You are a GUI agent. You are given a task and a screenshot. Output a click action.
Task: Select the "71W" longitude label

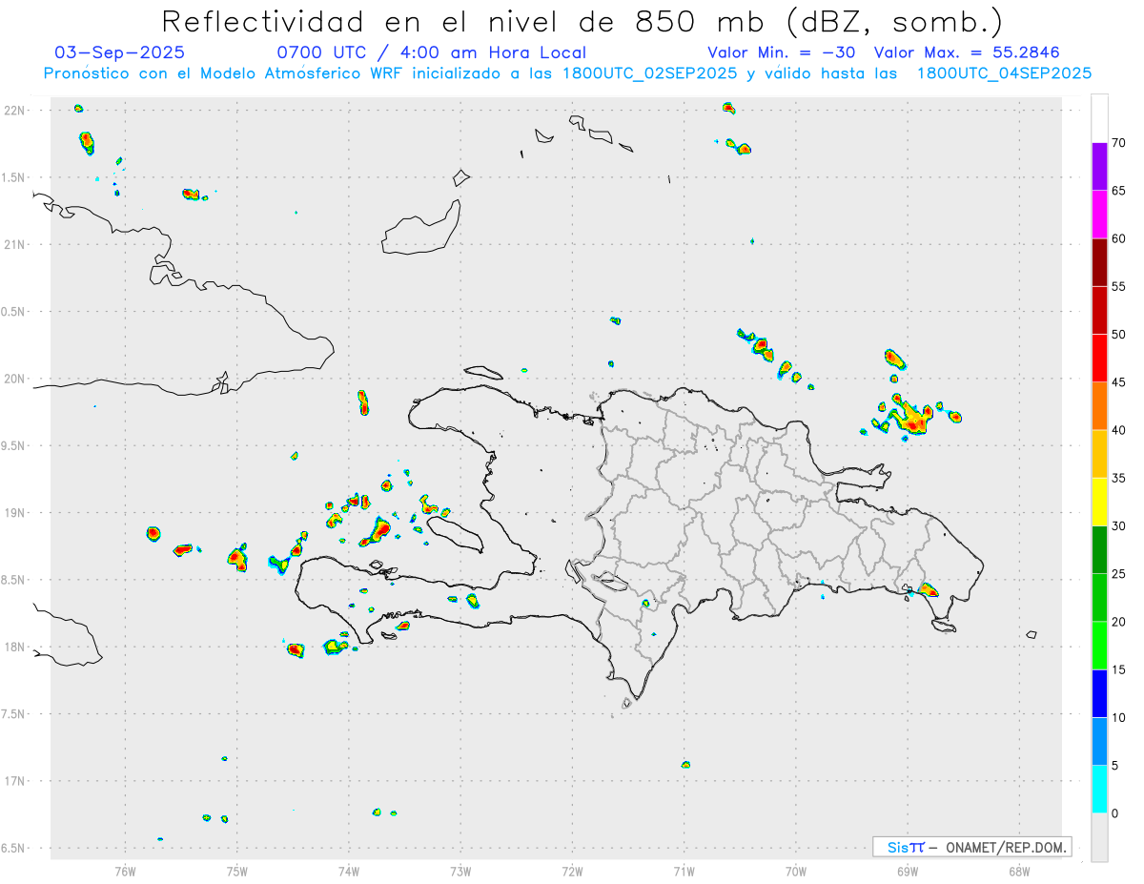(x=684, y=870)
